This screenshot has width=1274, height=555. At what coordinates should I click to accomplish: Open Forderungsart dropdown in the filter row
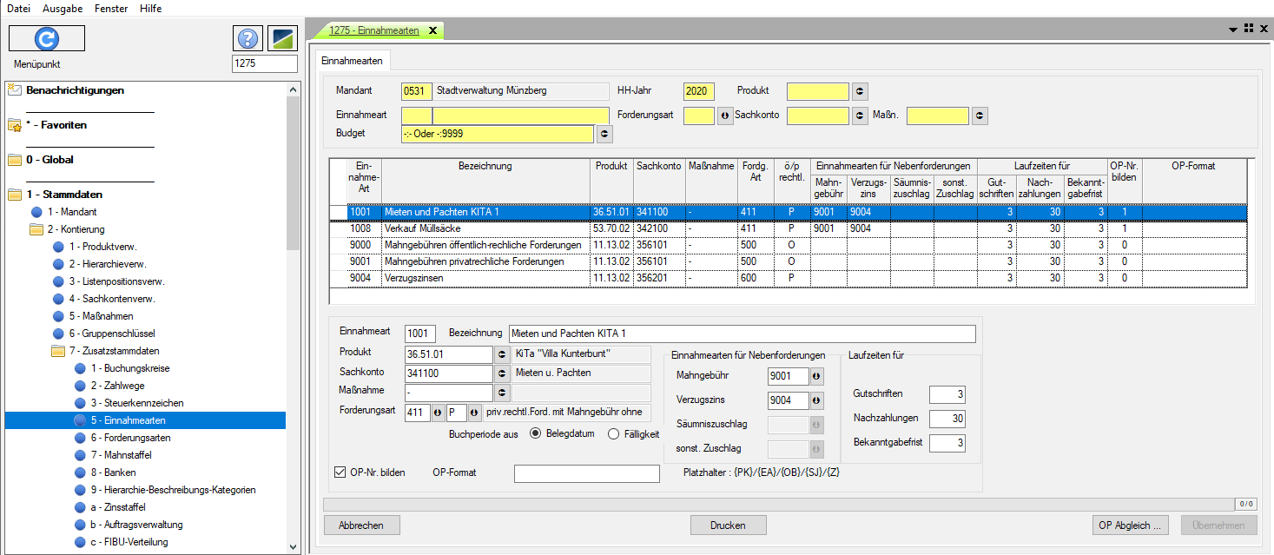[725, 116]
